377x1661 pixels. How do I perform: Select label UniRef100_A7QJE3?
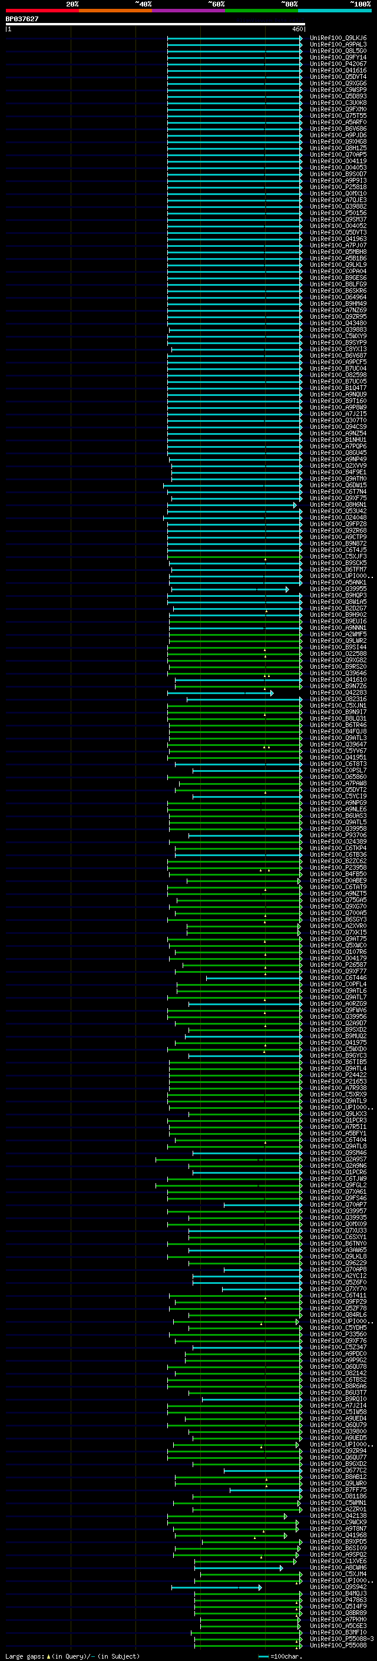coord(338,200)
